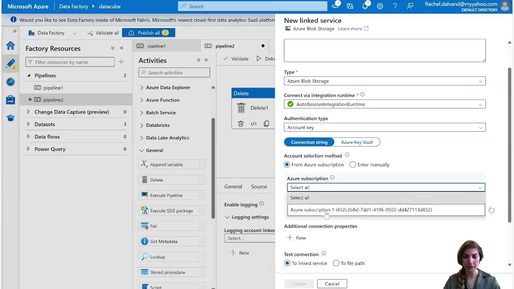Viewport: 514px width, 289px height.
Task: Select pipeline1 in Factory Resources tree
Action: [53, 88]
